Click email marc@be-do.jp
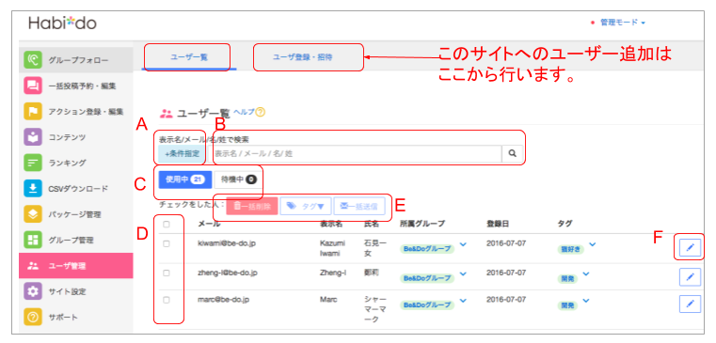The image size is (716, 343). pos(223,300)
